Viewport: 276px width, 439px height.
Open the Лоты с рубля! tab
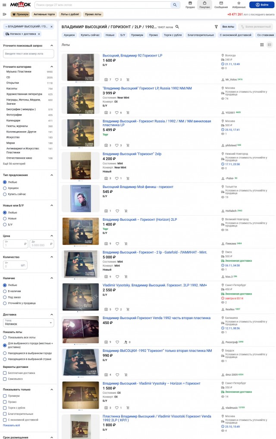point(70,14)
